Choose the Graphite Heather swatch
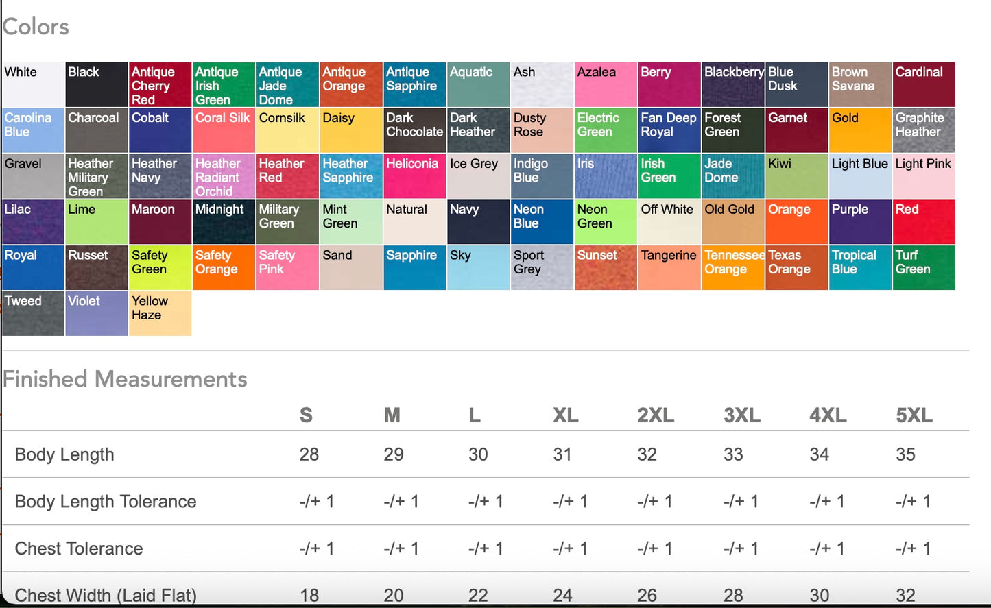Image resolution: width=991 pixels, height=608 pixels. (x=924, y=130)
